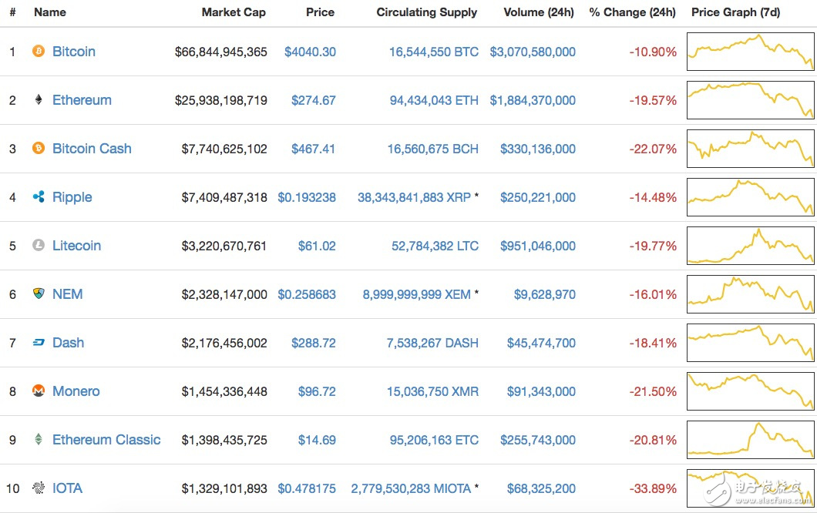Click the Ethereum Classic logo icon
Viewport: 817px width, 513px height.
coord(38,440)
